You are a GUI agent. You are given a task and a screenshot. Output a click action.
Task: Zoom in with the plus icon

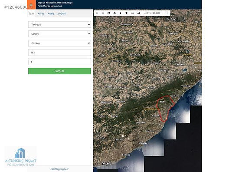(97, 13)
